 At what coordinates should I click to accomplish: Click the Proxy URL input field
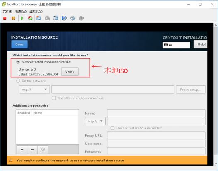coord(156,135)
